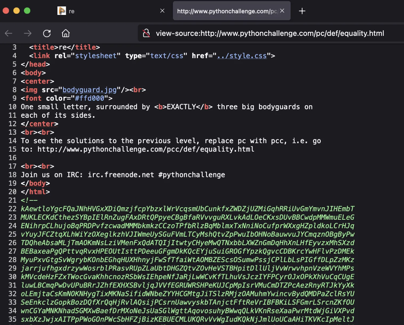The width and height of the screenshot is (404, 325).
Task: Open a new tab with the plus icon
Action: pos(302,11)
